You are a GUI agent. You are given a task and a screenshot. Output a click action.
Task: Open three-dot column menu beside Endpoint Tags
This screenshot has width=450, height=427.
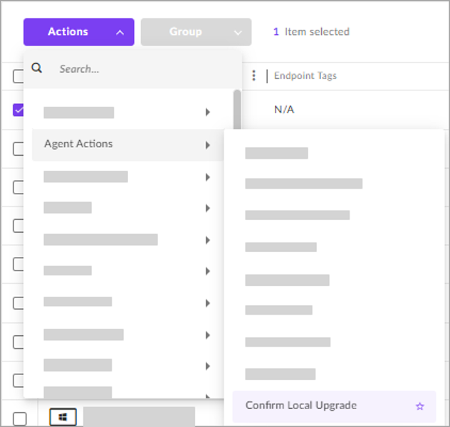tap(254, 75)
